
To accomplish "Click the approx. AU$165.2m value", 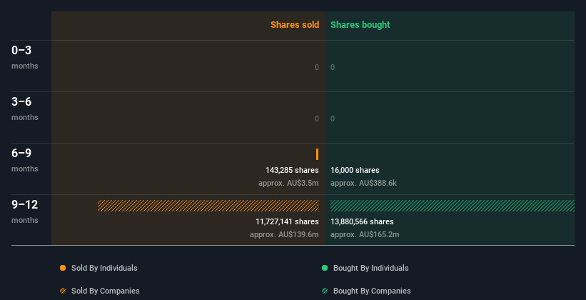I will click(365, 235).
